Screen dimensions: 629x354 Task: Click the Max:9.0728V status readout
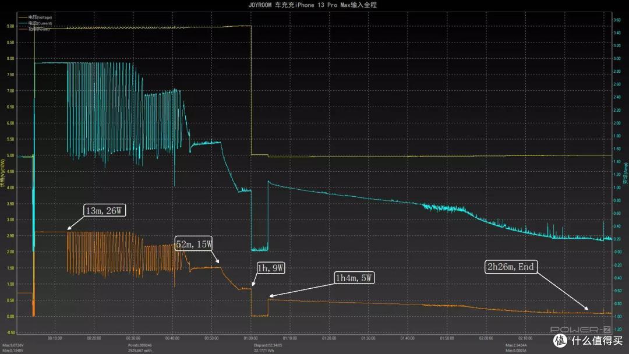[13, 345]
